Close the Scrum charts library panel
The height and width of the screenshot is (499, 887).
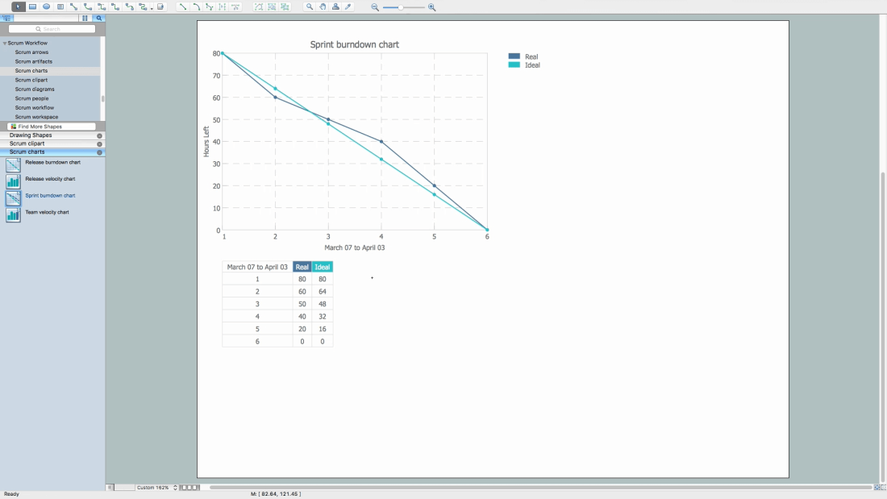pyautogui.click(x=99, y=152)
